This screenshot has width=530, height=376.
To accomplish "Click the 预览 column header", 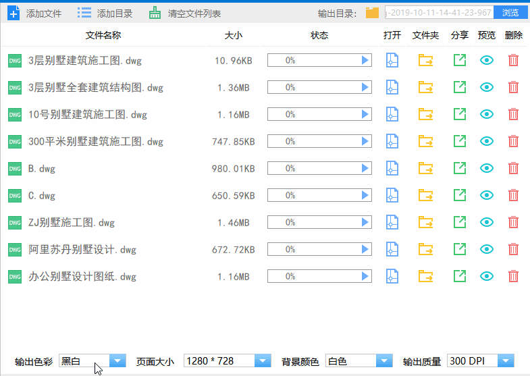I will (487, 35).
